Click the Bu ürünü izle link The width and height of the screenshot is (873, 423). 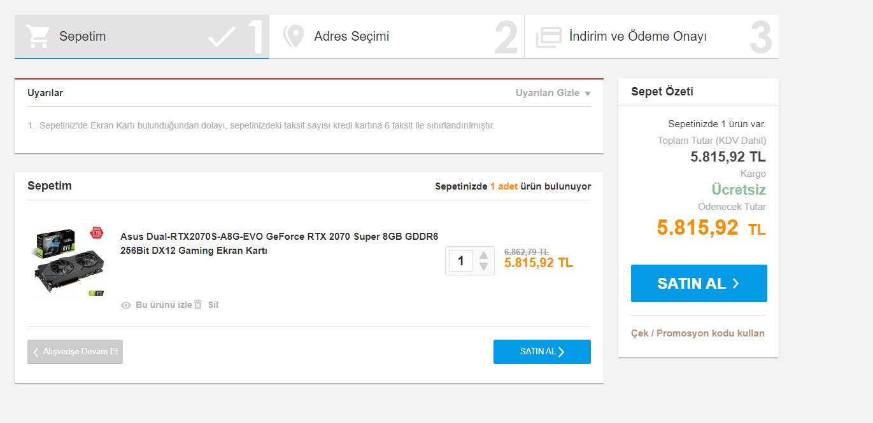[x=164, y=305]
